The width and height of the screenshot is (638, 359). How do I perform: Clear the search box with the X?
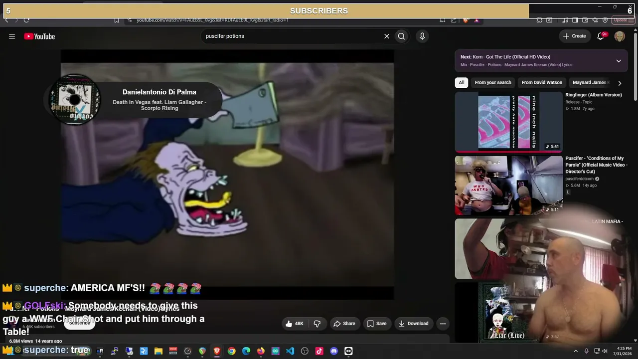pos(386,36)
